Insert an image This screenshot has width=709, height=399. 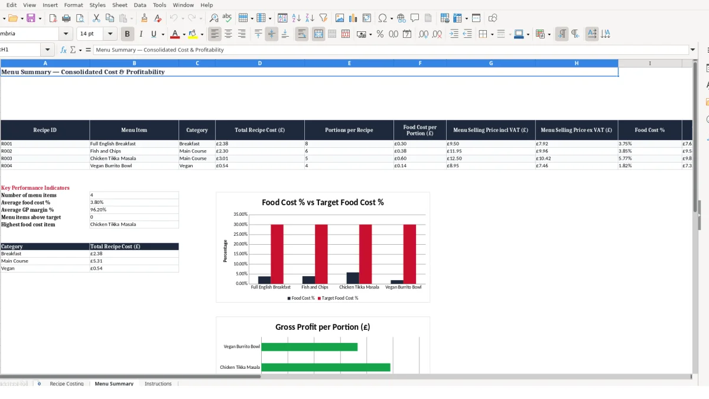coord(340,18)
